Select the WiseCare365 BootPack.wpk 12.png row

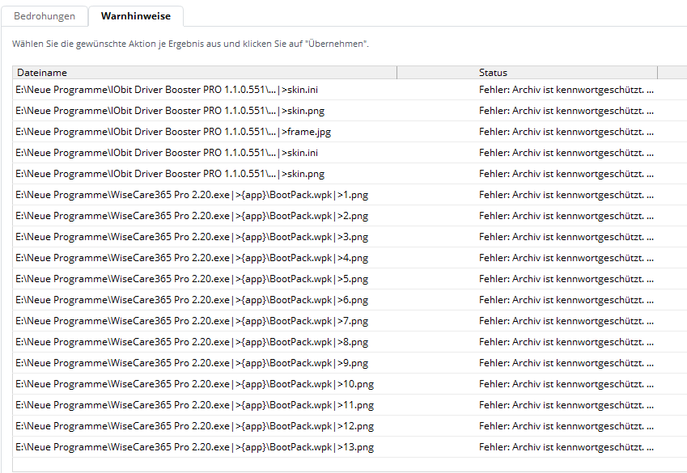(x=350, y=426)
